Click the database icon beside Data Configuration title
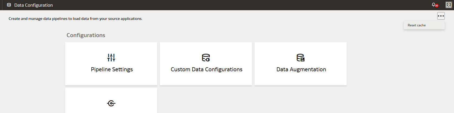454x113 pixels. point(9,5)
